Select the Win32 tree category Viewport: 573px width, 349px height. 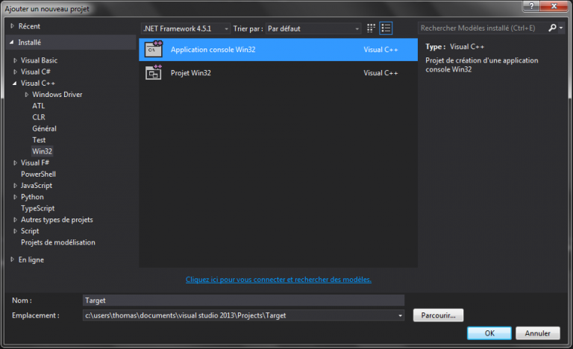(x=42, y=151)
